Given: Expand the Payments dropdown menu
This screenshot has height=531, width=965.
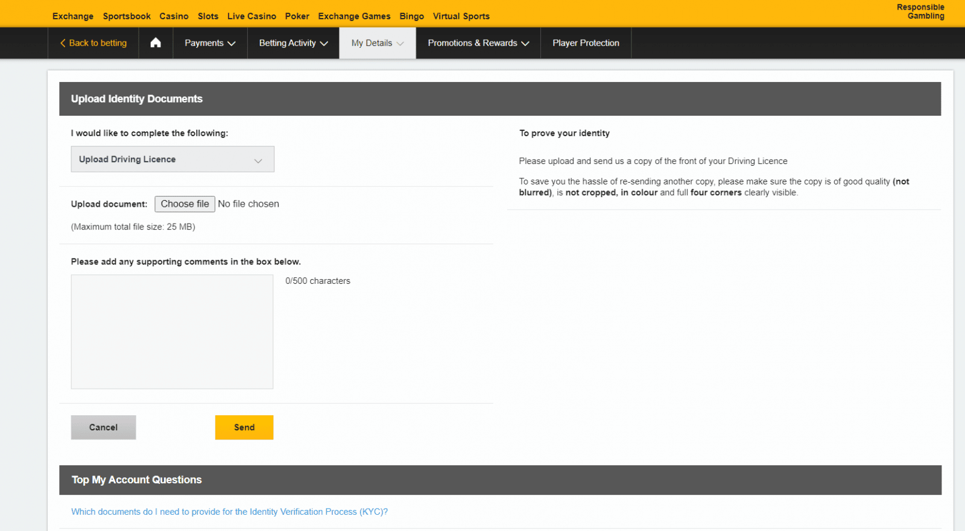Looking at the screenshot, I should (x=210, y=43).
